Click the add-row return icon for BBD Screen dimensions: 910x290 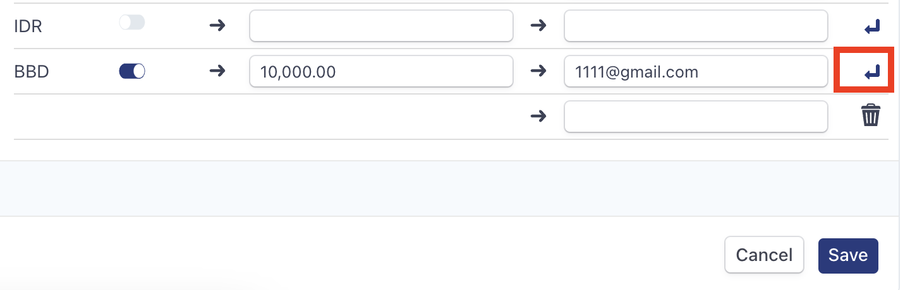point(872,72)
